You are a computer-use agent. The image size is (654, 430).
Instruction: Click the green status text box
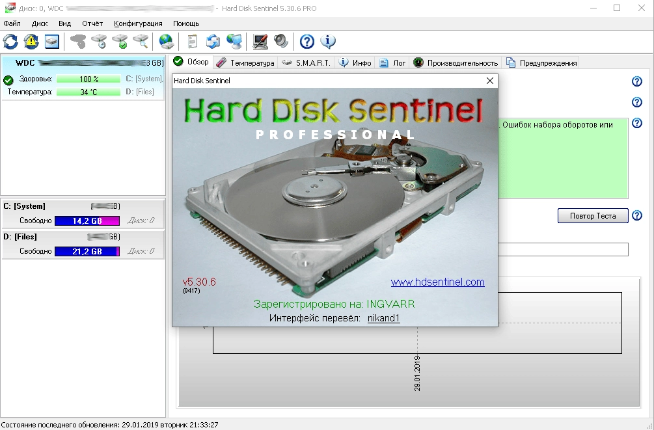[x=563, y=158]
